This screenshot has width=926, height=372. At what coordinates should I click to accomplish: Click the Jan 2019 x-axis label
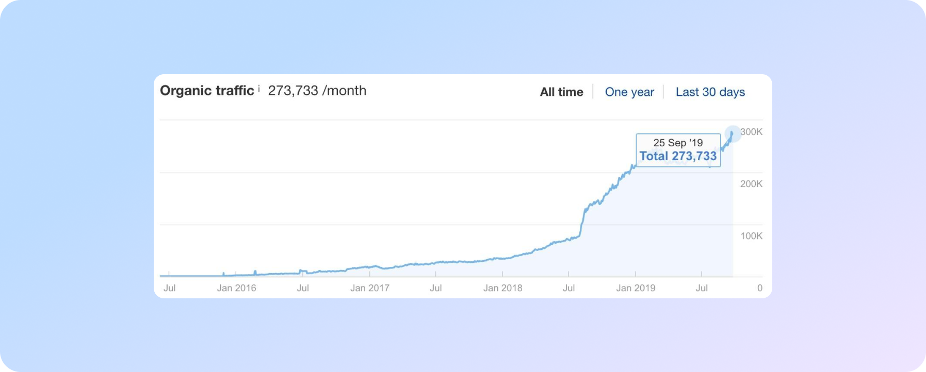click(x=636, y=288)
